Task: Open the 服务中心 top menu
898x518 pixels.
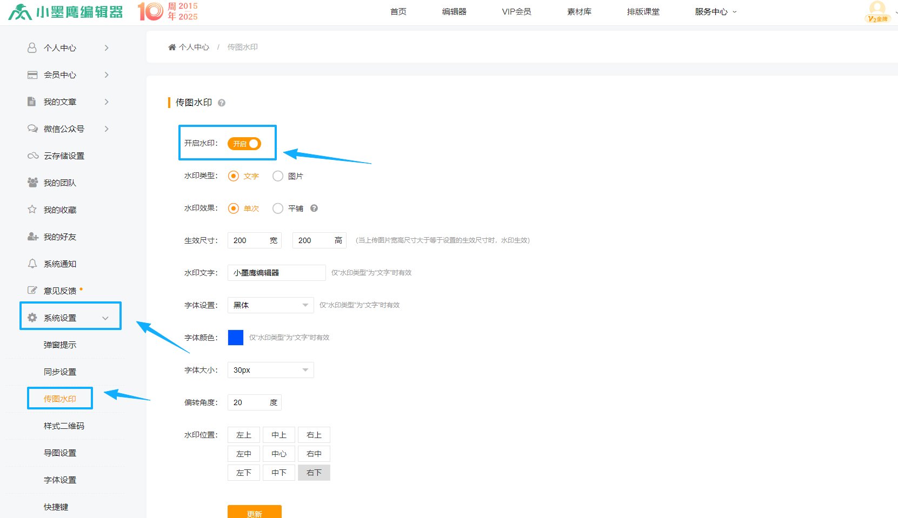Action: tap(715, 12)
